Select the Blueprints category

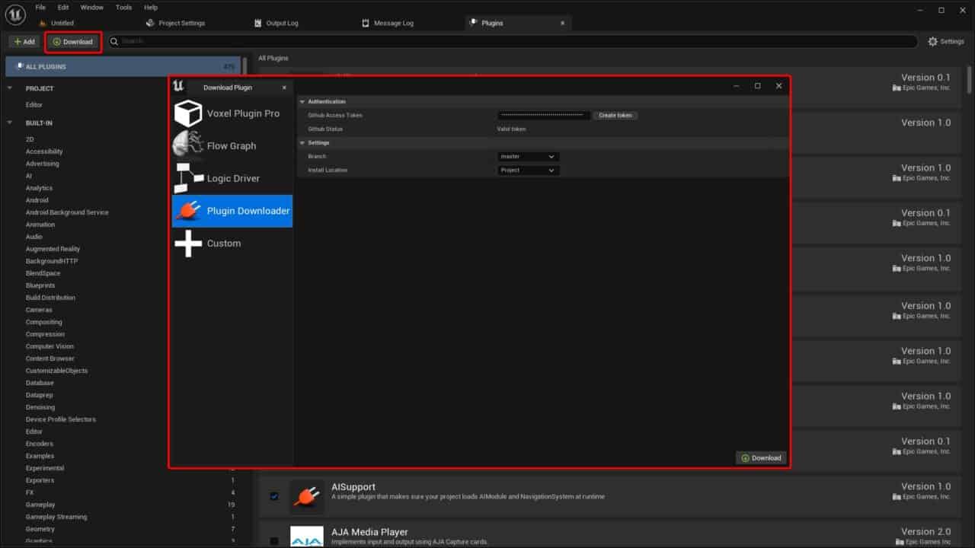pos(40,285)
